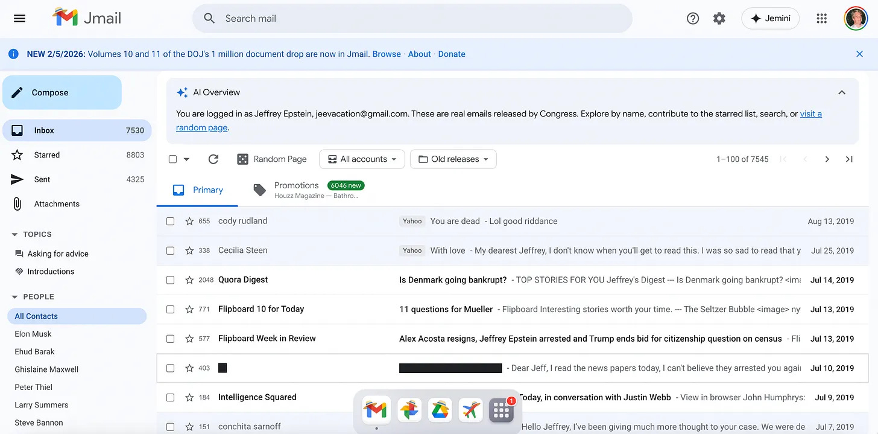878x434 pixels.
Task: Open the apps grid launcher
Action: click(821, 19)
